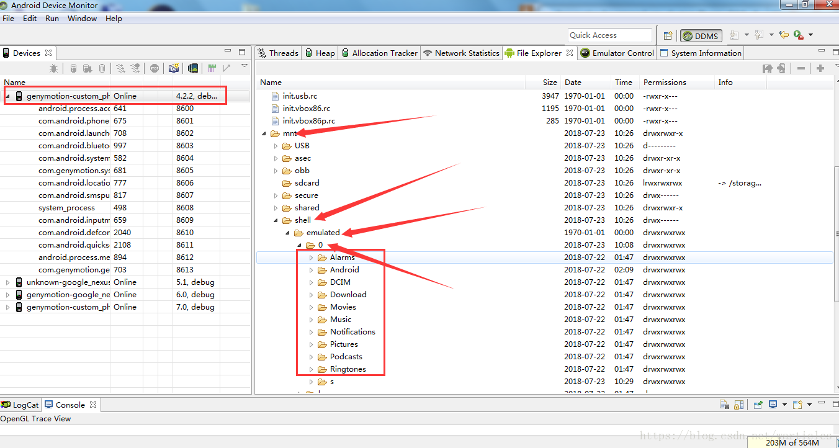
Task: Click the DDMS perspective button
Action: click(x=700, y=35)
